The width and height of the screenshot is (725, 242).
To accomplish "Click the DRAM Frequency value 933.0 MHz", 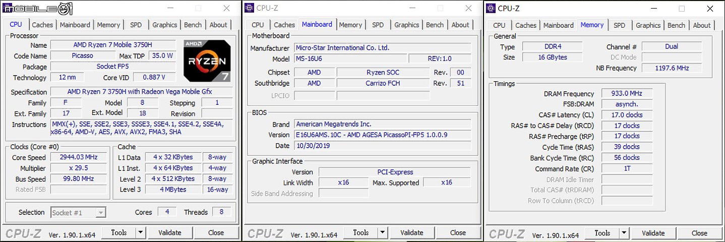I will (x=627, y=93).
